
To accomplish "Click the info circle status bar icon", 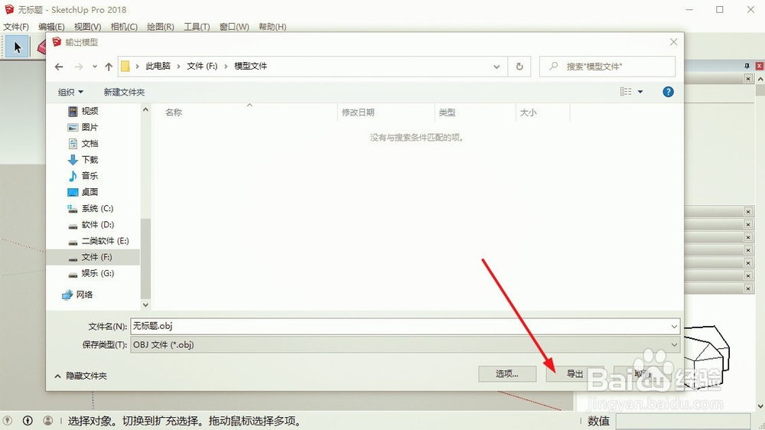I will tap(28, 420).
